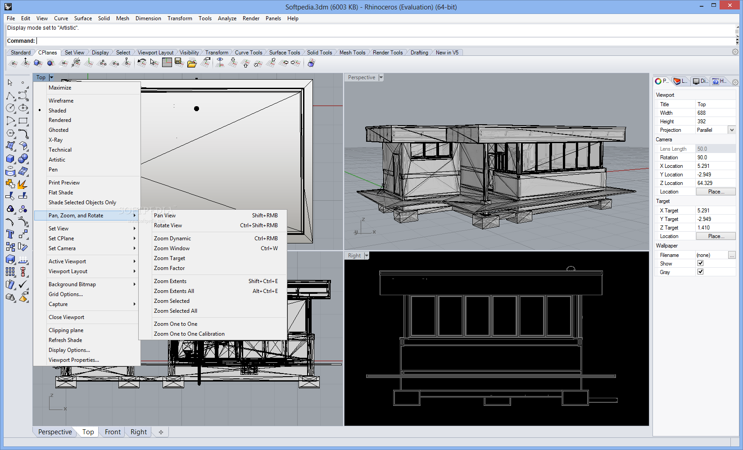Image resolution: width=743 pixels, height=450 pixels.
Task: Click the viewport Title field 'Top'
Action: coord(716,104)
